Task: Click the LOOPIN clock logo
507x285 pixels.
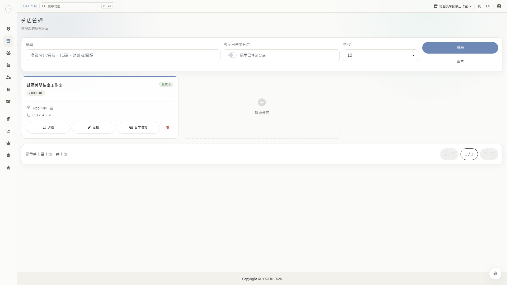Action: (x=8, y=8)
